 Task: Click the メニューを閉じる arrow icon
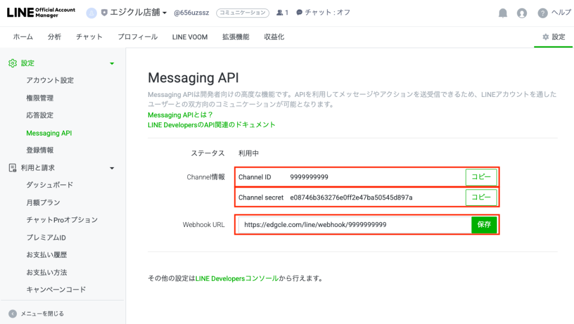click(13, 314)
